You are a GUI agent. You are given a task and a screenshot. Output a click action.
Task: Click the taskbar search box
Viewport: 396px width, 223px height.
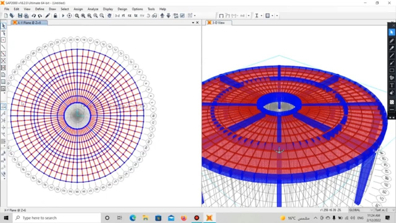[57, 218]
